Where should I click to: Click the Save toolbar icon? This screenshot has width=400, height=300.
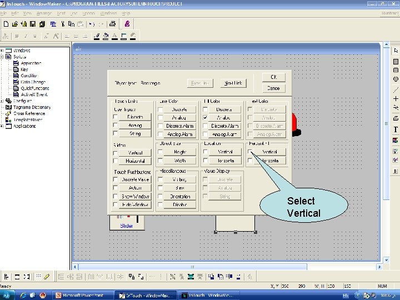pos(33,24)
